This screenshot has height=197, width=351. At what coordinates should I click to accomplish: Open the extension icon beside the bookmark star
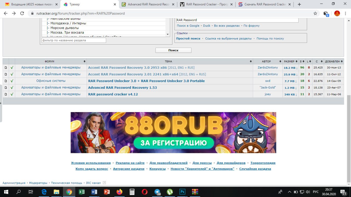tap(326, 13)
